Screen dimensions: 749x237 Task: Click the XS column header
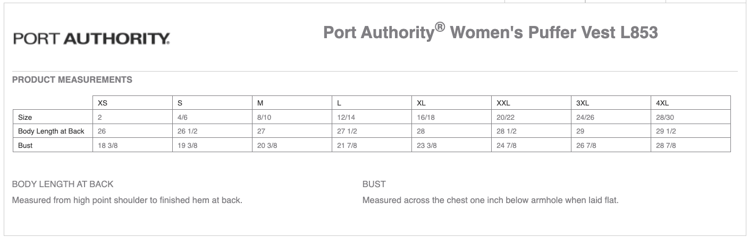pos(132,103)
